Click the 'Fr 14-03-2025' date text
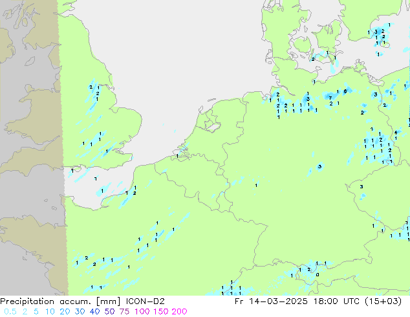The image size is (410, 317). coord(271,301)
